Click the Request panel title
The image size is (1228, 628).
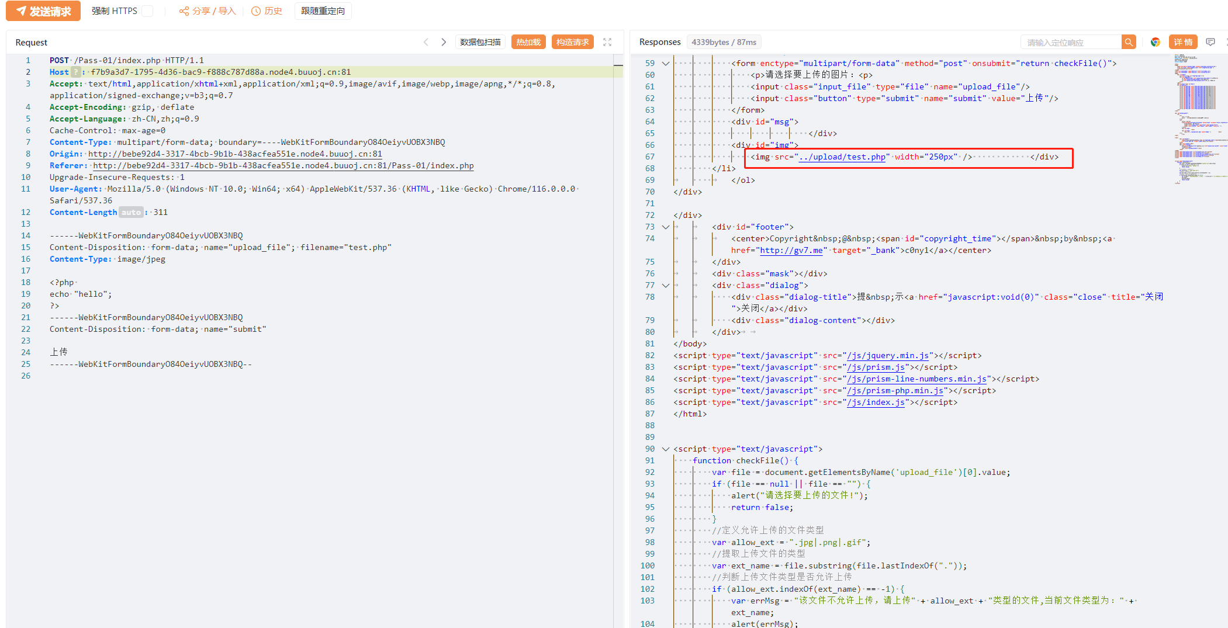32,42
